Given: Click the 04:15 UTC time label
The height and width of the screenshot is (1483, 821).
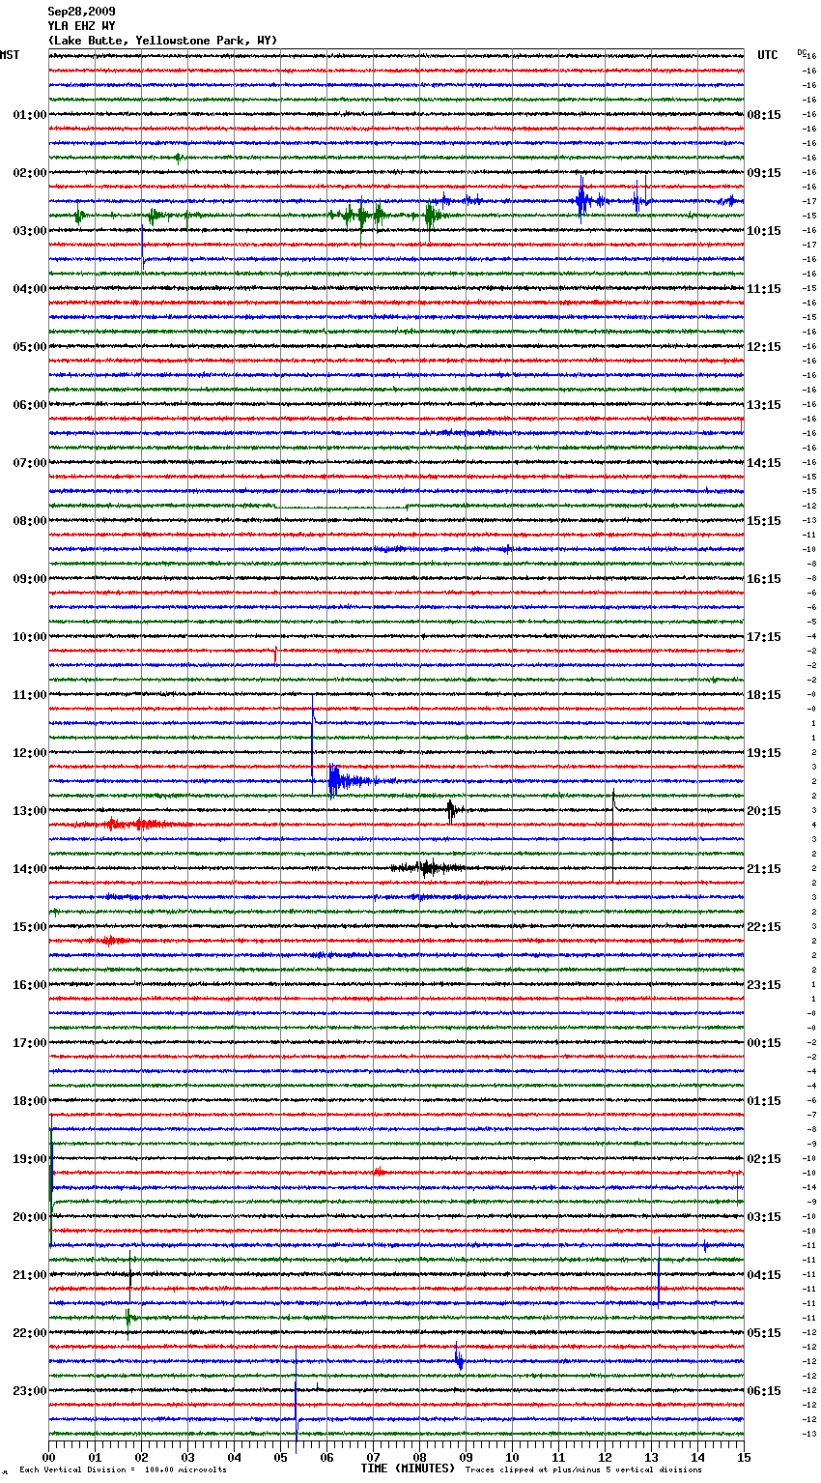Looking at the screenshot, I should tap(764, 1275).
